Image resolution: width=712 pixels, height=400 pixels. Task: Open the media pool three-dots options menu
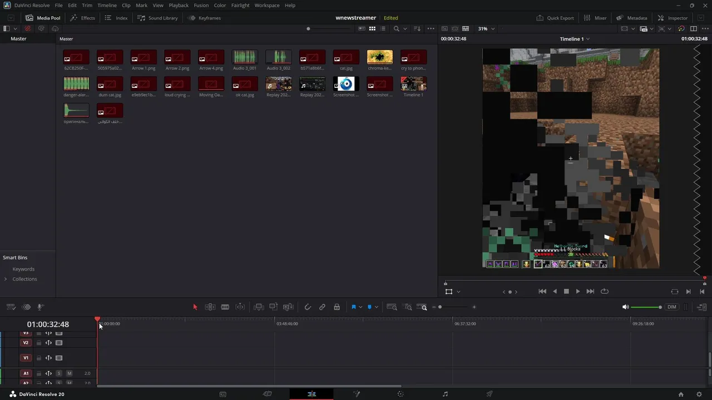tap(432, 28)
